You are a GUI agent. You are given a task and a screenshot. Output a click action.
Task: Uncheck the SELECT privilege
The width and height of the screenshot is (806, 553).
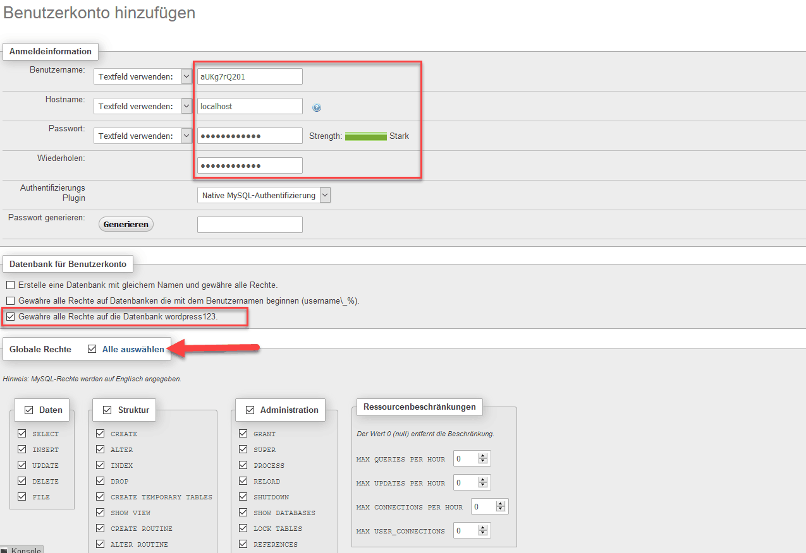pyautogui.click(x=22, y=434)
